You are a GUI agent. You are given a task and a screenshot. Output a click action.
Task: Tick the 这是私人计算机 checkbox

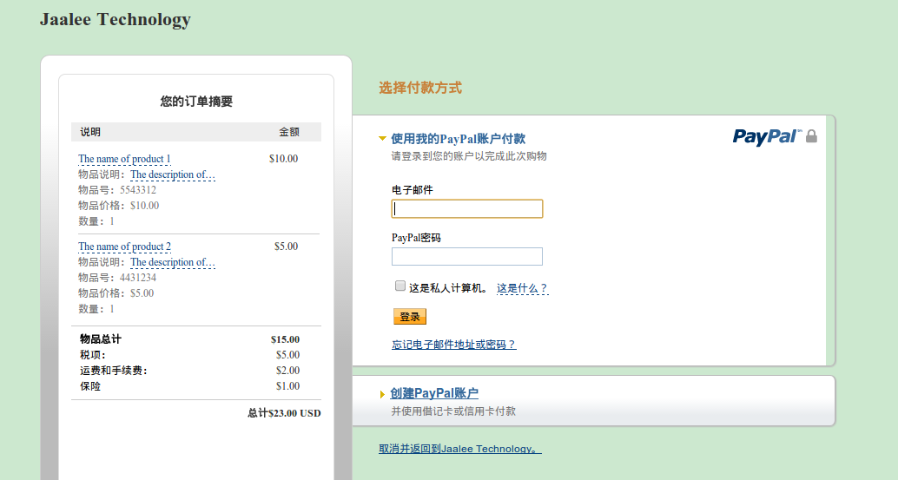(399, 286)
